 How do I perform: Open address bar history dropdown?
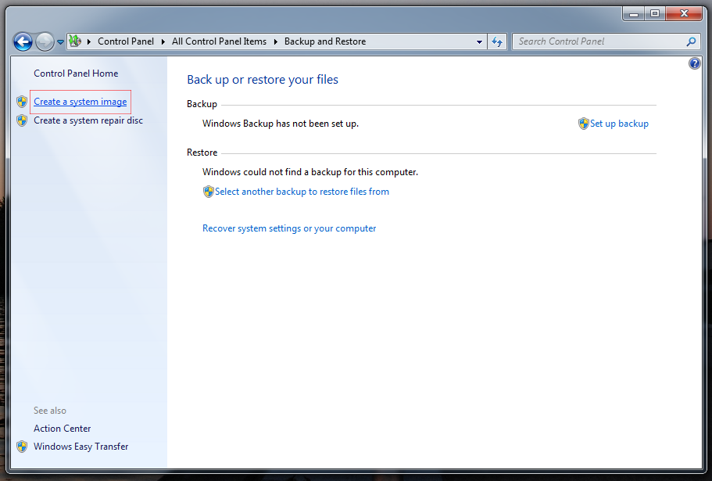coord(479,41)
